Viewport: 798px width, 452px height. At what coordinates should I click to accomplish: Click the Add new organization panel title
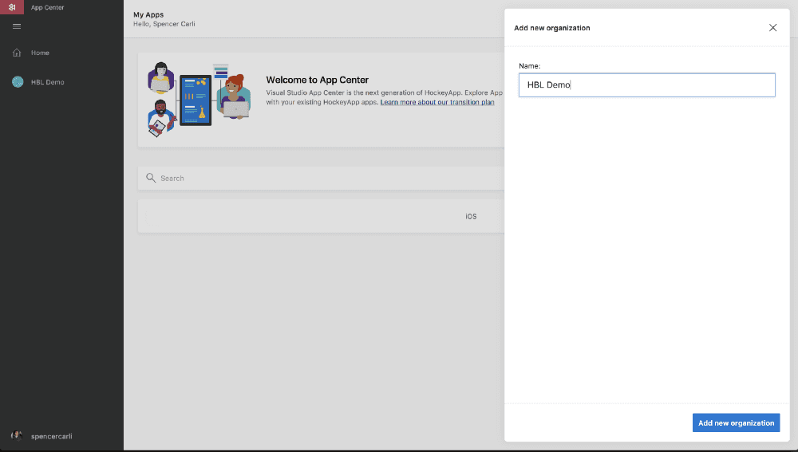(551, 28)
